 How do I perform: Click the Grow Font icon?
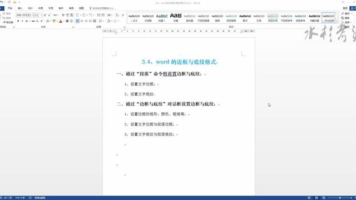coord(45,15)
